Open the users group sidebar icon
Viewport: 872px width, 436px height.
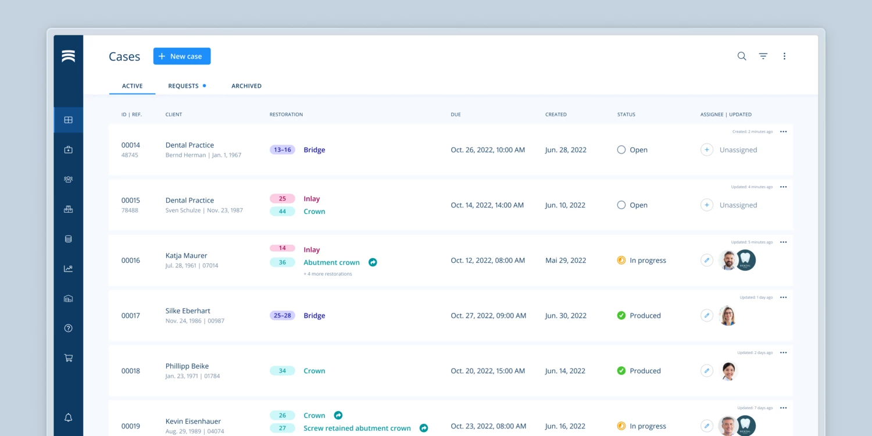click(68, 180)
